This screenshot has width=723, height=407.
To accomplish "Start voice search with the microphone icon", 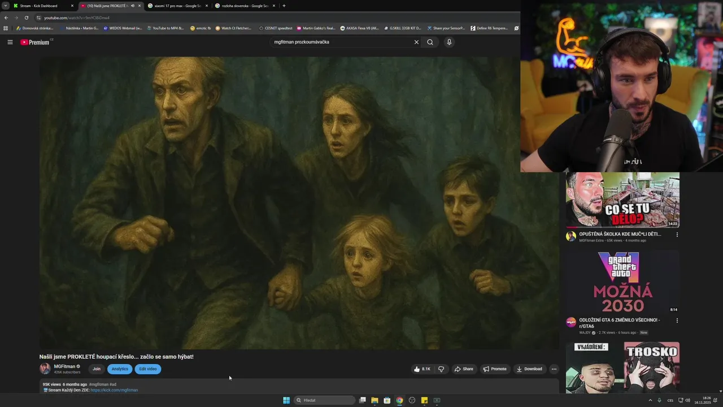I will coord(449,42).
